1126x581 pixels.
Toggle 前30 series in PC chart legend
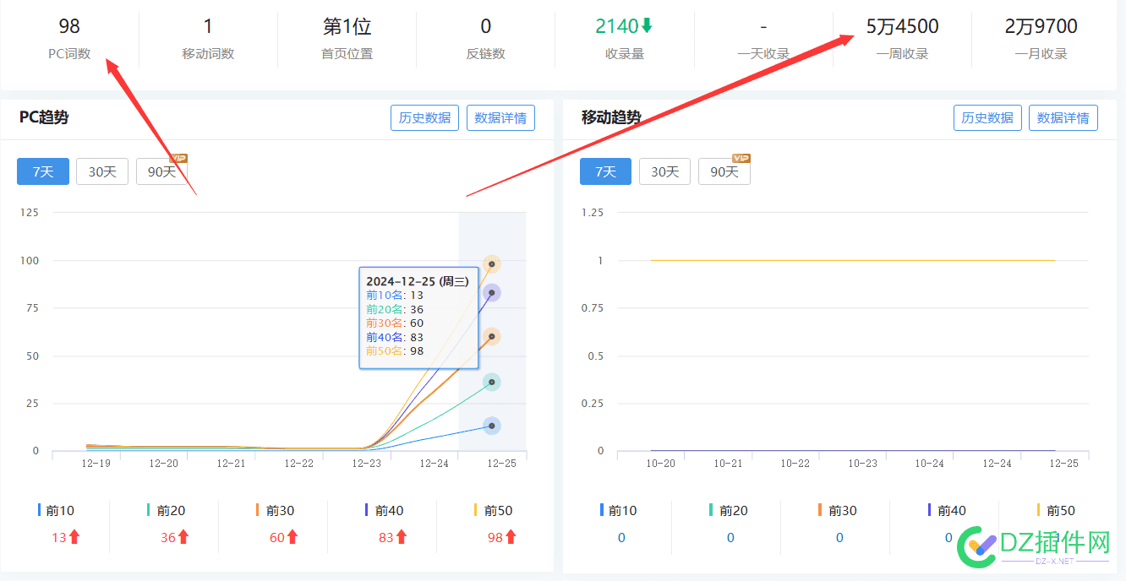(x=275, y=510)
